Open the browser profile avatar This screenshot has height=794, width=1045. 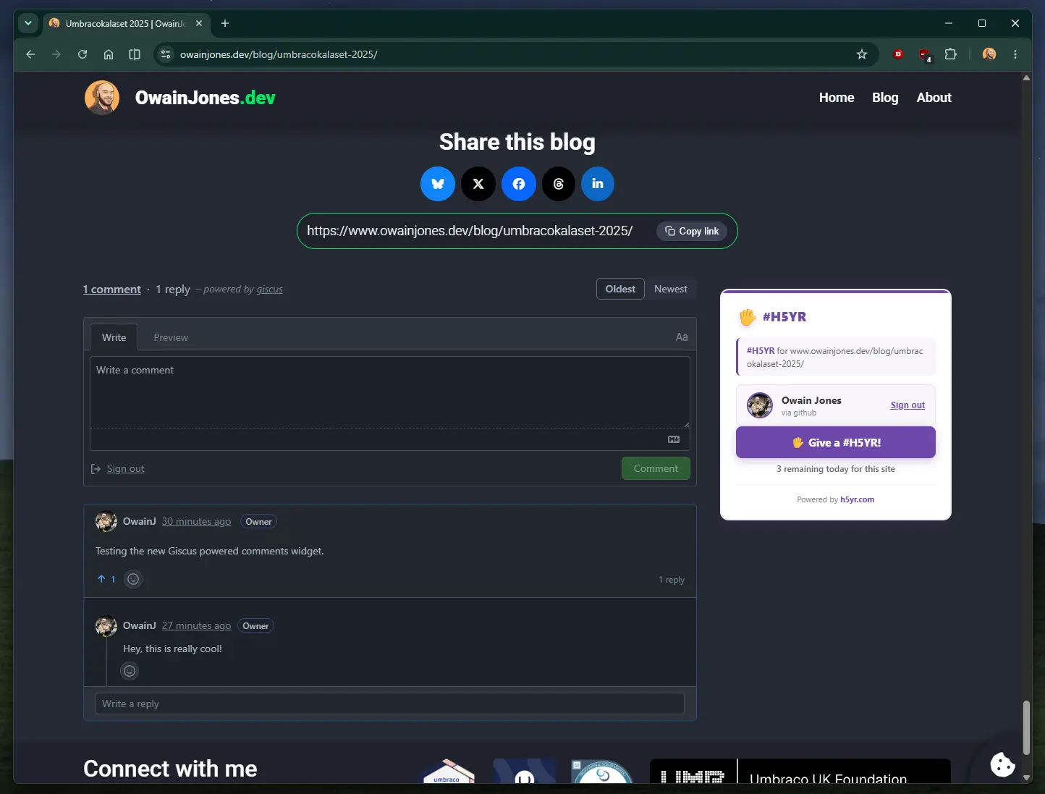tap(989, 54)
